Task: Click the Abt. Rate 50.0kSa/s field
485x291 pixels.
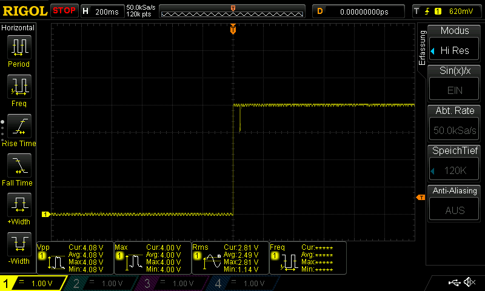Action: 454,130
